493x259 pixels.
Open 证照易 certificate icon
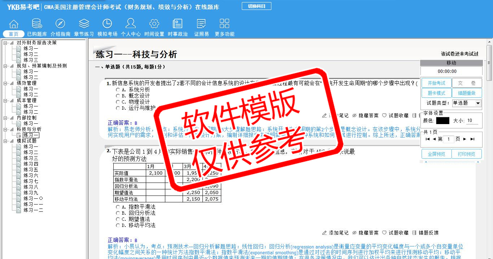tap(201, 24)
